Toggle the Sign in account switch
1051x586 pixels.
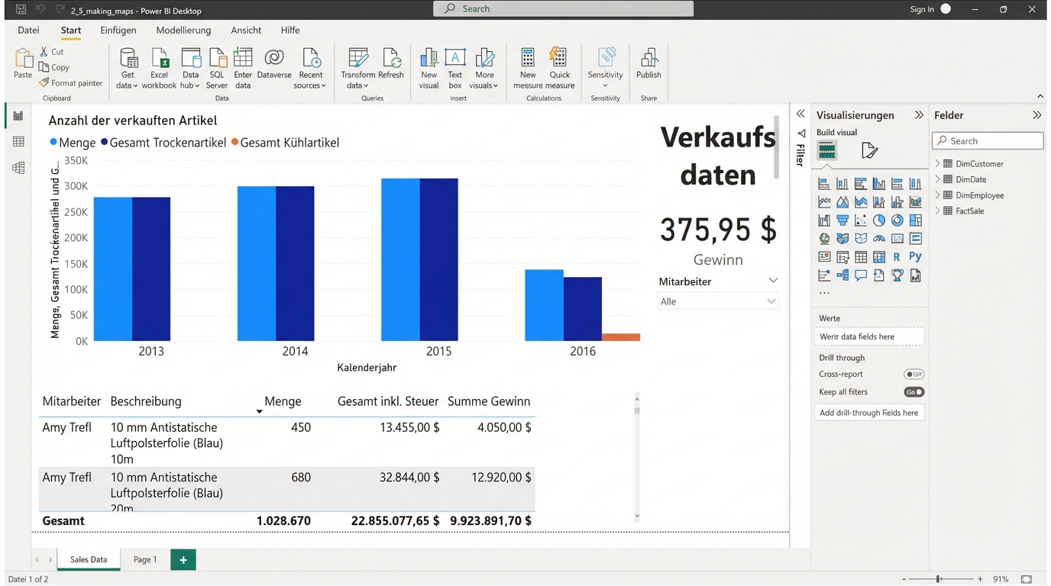(946, 9)
